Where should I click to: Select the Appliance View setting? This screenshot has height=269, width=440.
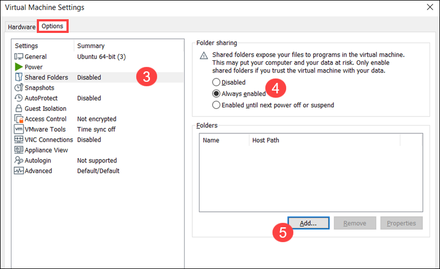(46, 150)
